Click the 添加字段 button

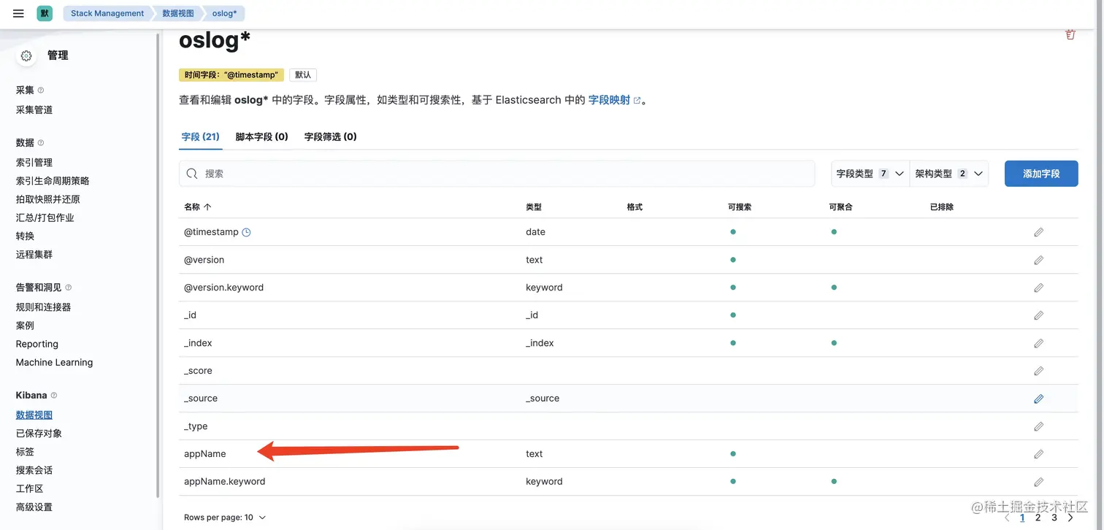point(1041,174)
